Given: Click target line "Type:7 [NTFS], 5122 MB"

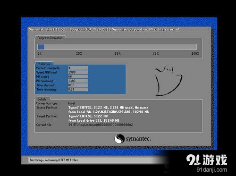Looking at the screenshot, I should point(88,116).
